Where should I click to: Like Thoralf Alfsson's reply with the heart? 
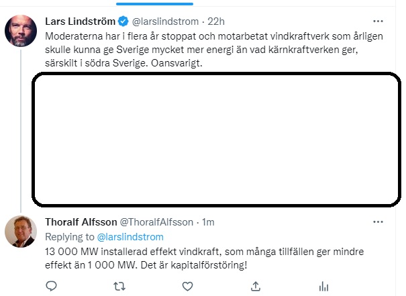click(x=187, y=287)
